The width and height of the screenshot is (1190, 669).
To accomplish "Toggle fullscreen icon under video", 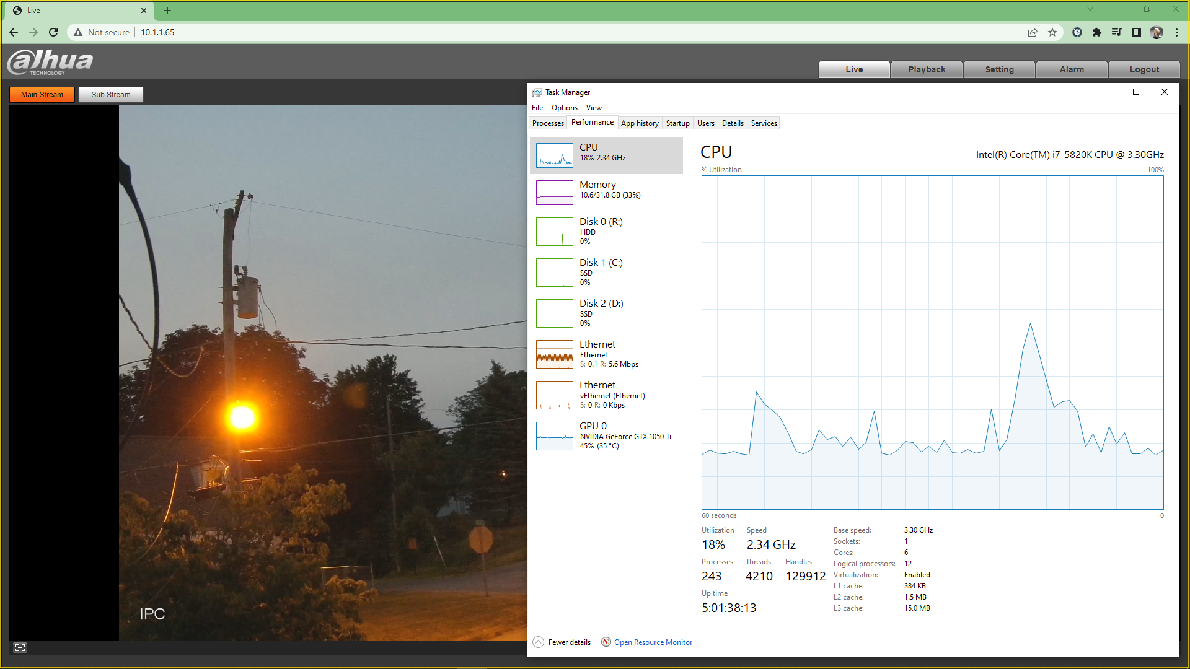I will [x=20, y=647].
